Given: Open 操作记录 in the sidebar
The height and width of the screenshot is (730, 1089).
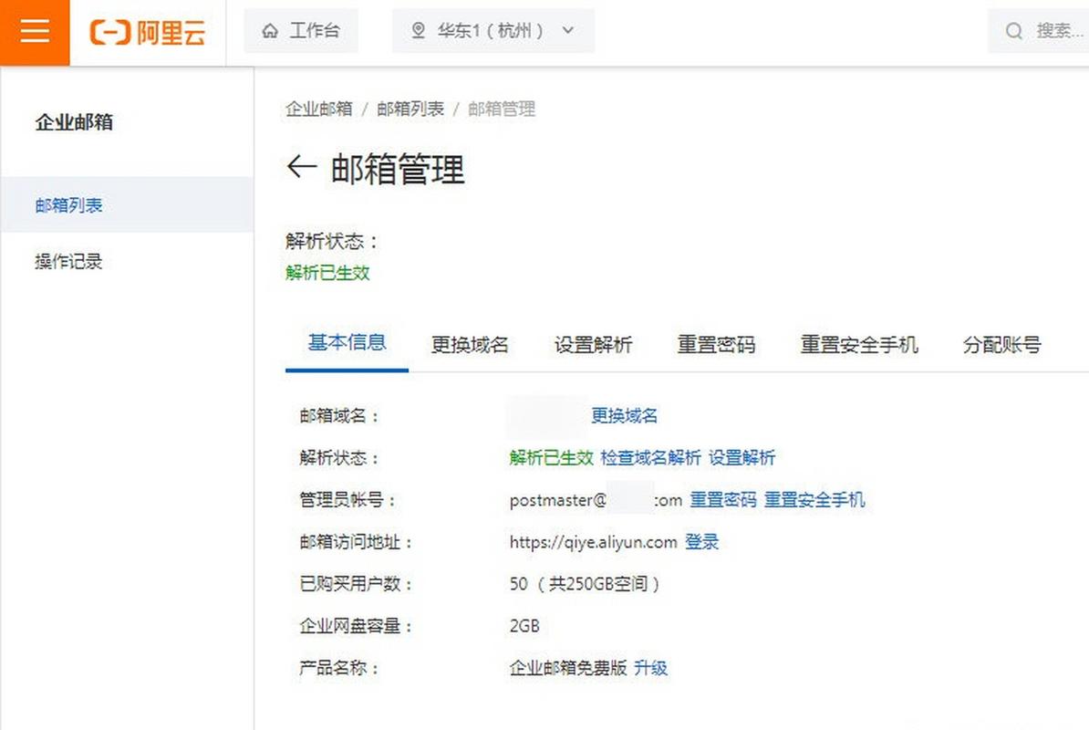Looking at the screenshot, I should [69, 262].
